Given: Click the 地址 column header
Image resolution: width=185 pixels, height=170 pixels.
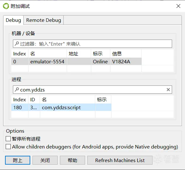Looking at the screenshot, I should pyautogui.click(x=79, y=54).
